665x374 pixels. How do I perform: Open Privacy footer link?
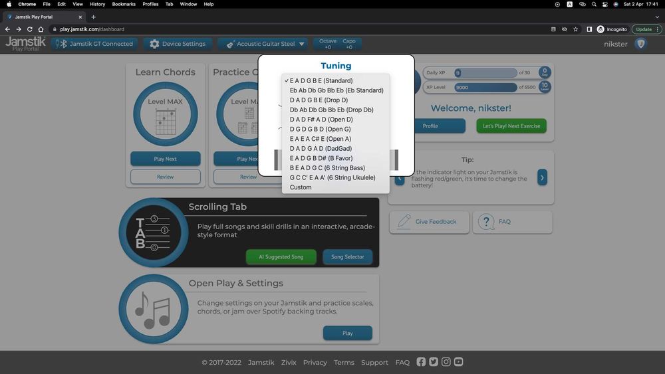point(315,363)
